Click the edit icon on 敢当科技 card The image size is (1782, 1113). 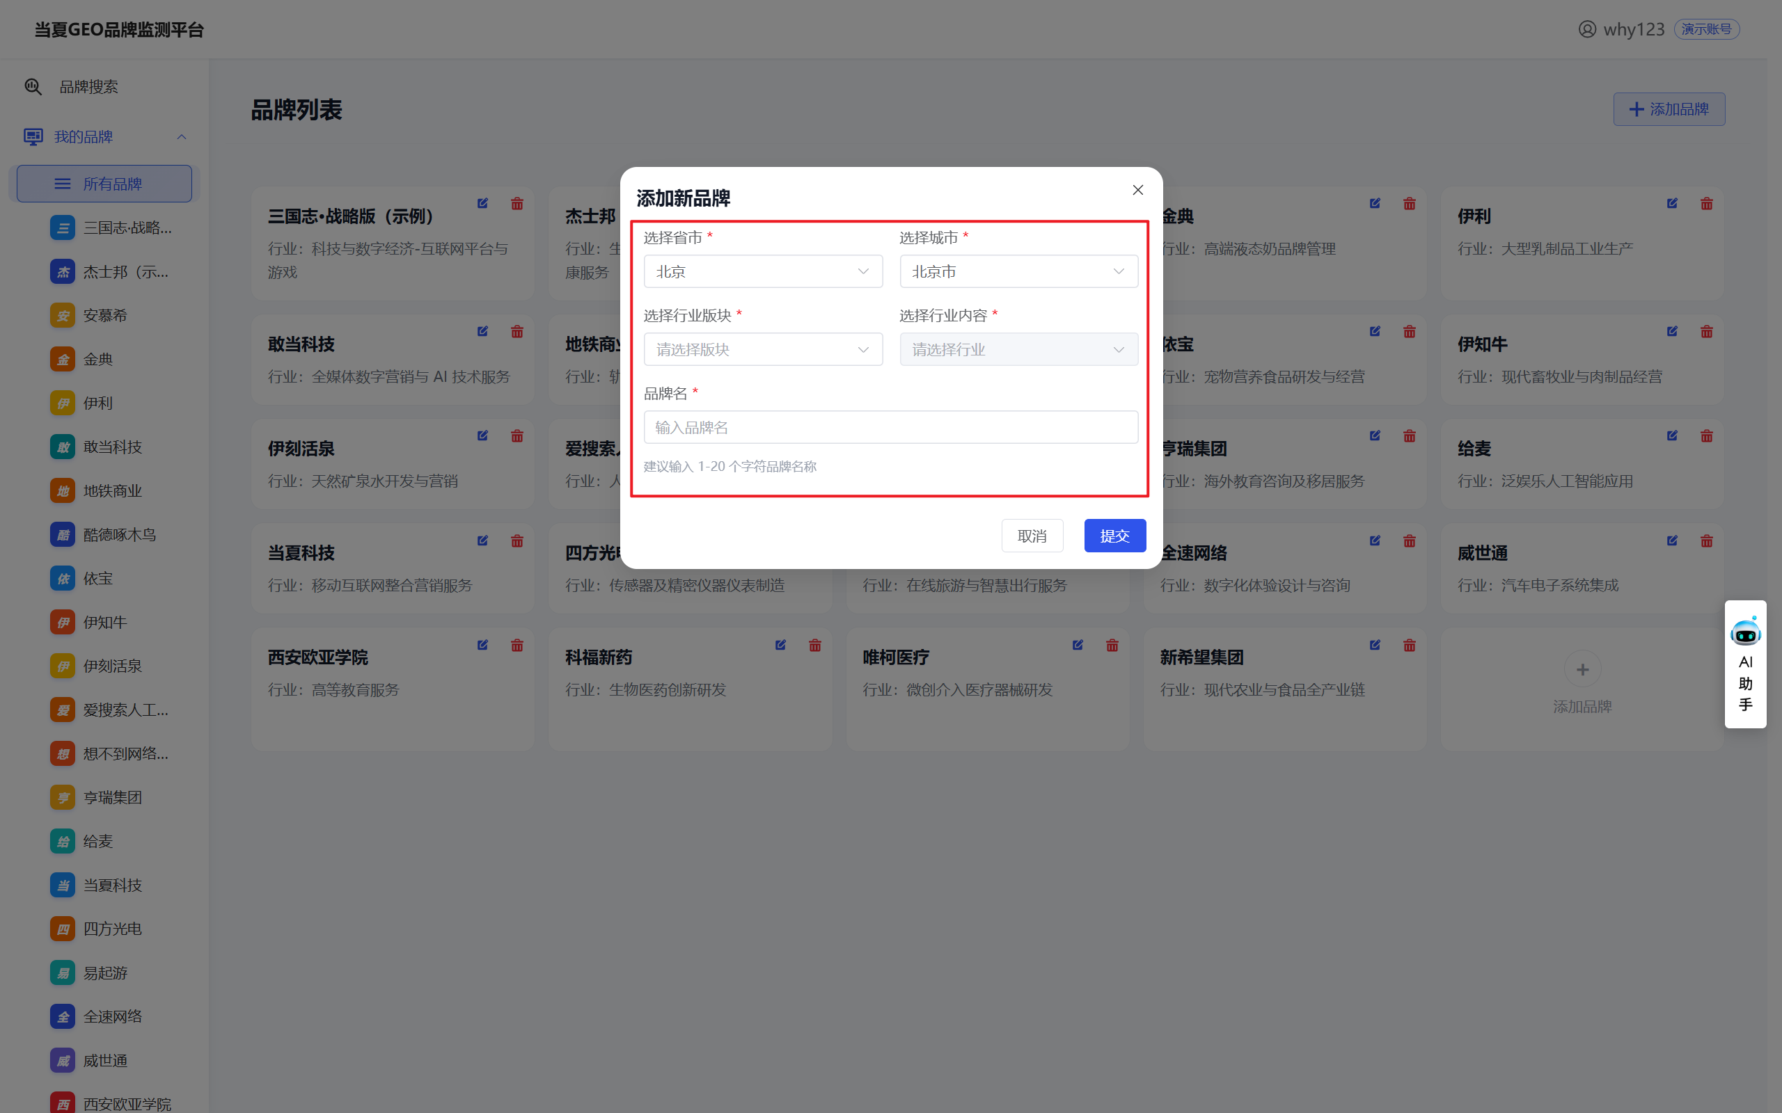482,331
